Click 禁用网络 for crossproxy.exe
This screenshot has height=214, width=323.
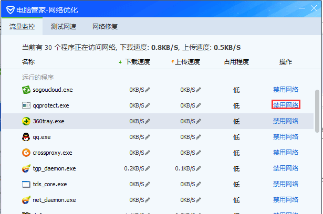(286, 153)
